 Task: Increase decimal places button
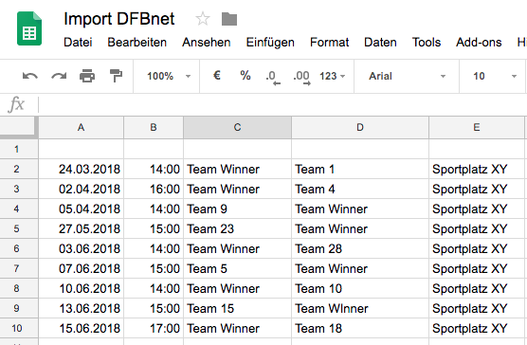(x=301, y=77)
